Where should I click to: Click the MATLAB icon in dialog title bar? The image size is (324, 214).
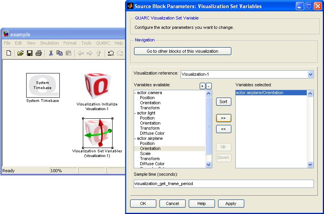pyautogui.click(x=130, y=6)
